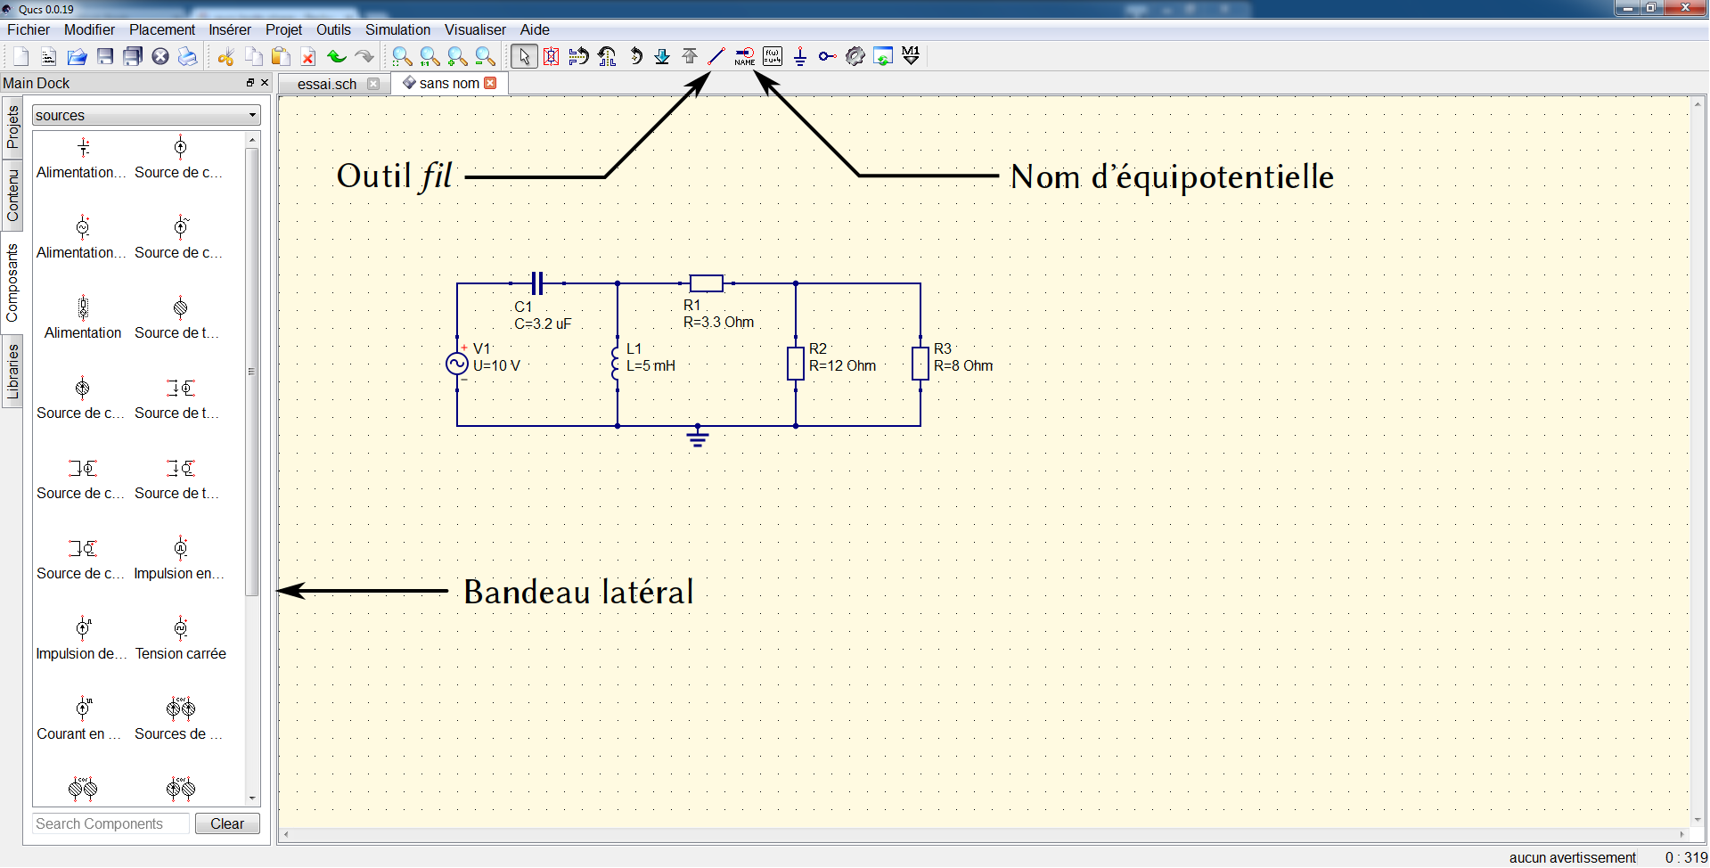This screenshot has width=1710, height=868.
Task: Open the Simulation menu
Action: click(x=397, y=29)
